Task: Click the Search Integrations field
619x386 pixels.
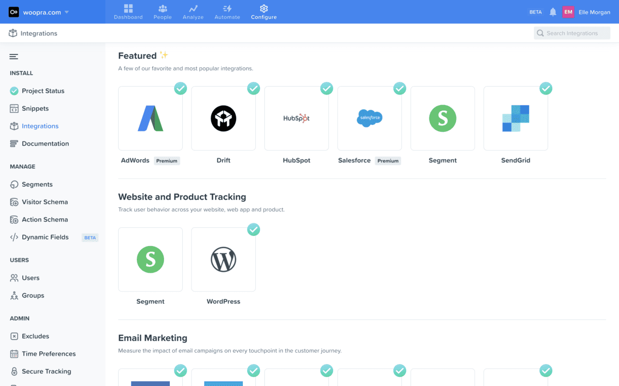Action: [572, 33]
